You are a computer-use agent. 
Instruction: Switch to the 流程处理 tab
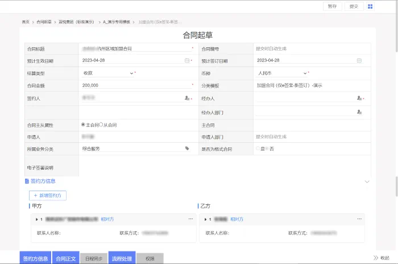point(122,258)
